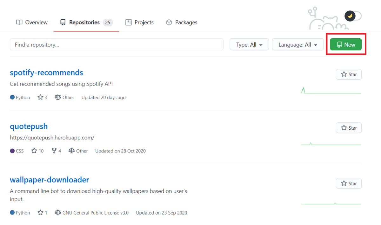The width and height of the screenshot is (381, 225).
Task: Star the wallpaper-downloader repository
Action: coord(349,183)
